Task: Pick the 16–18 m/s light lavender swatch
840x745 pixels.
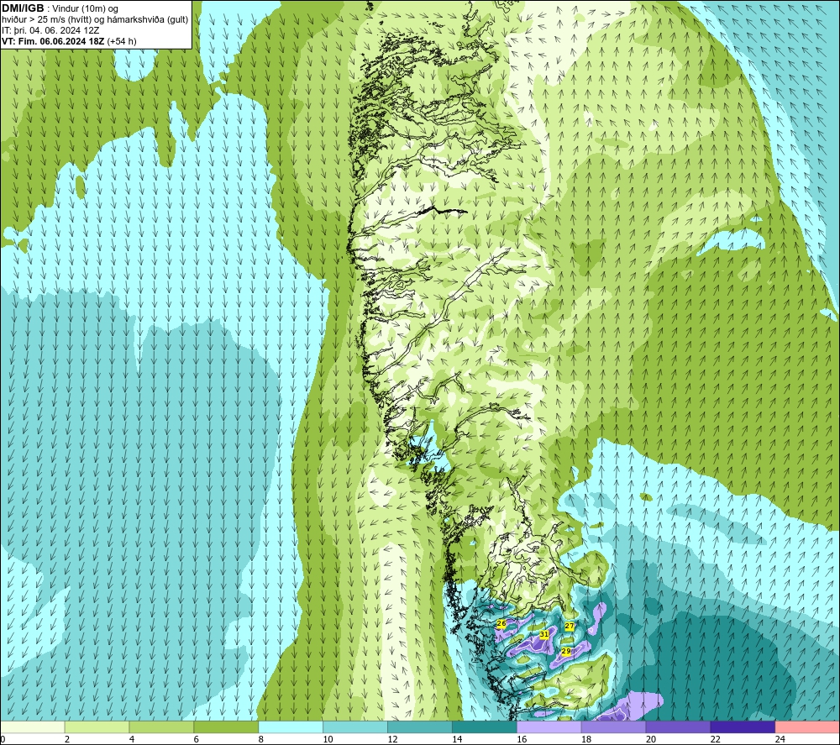Action: point(549,727)
